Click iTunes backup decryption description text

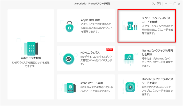click(157, 62)
